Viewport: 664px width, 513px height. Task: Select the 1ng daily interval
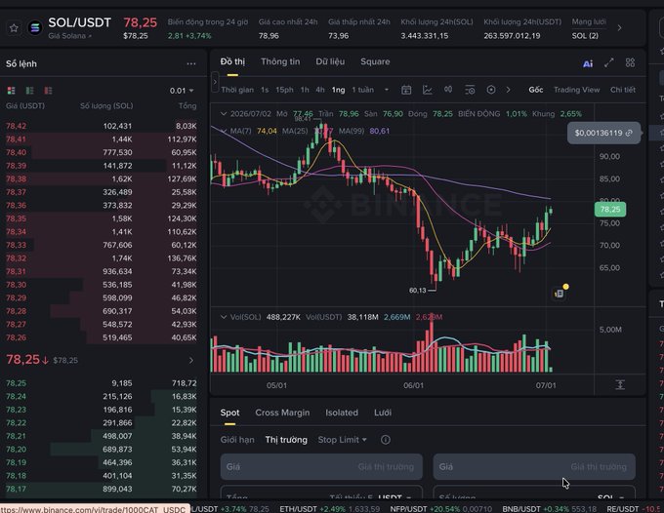point(338,90)
